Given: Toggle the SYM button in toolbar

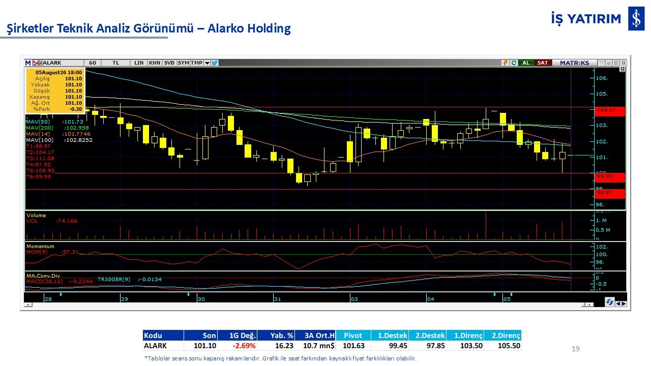Looking at the screenshot, I should 183,63.
